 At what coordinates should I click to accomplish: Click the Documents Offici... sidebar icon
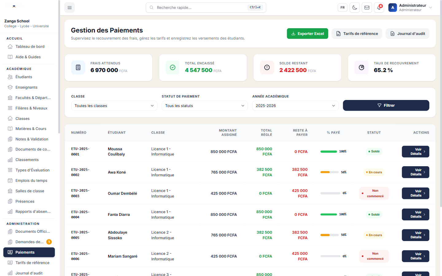tap(10, 232)
